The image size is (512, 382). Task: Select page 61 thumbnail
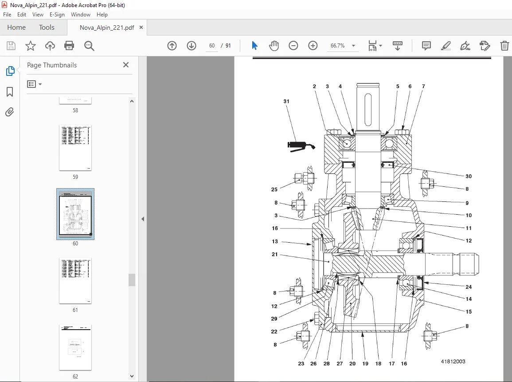click(75, 281)
